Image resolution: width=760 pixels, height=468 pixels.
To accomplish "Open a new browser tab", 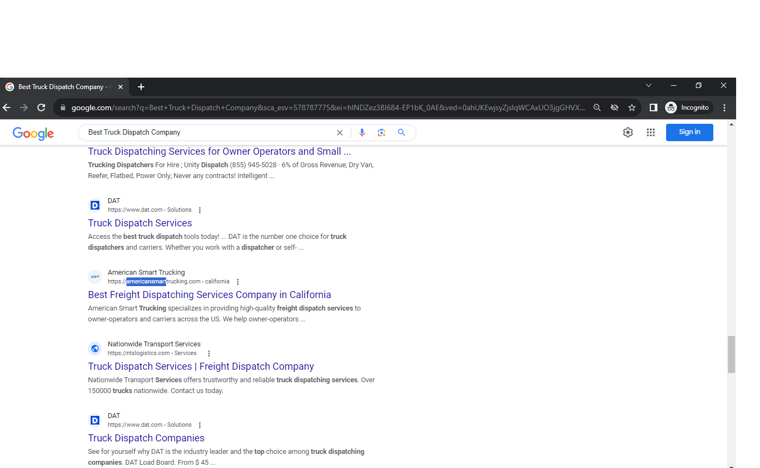I will pos(141,87).
